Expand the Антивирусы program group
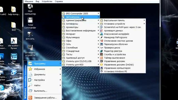The image size is (178, 100). (x=81, y=24)
